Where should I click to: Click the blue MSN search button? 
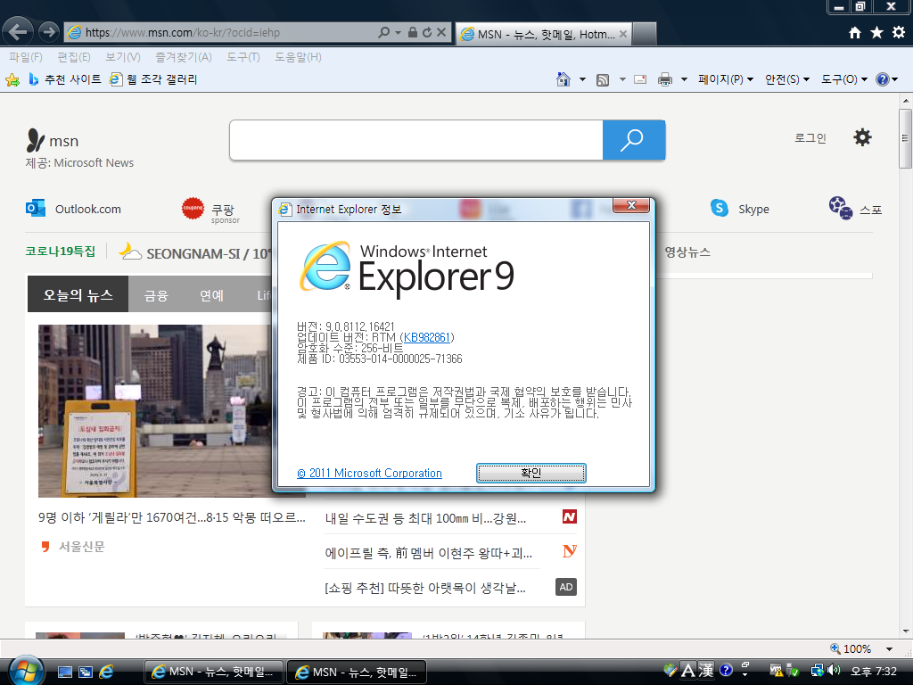[634, 140]
